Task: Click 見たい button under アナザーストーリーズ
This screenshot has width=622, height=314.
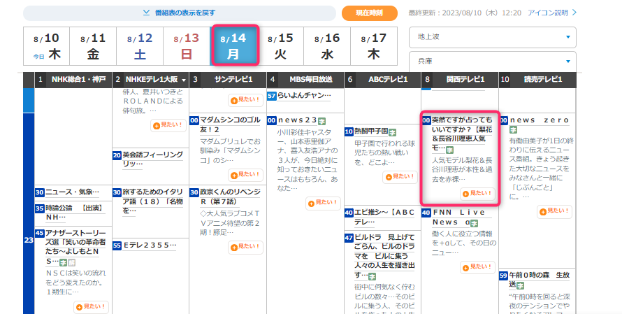Action: pos(91,306)
